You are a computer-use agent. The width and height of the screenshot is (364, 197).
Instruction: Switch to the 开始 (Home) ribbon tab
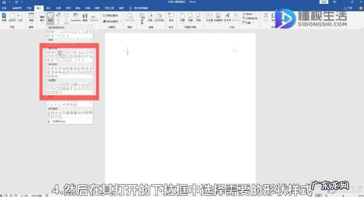(x=29, y=8)
